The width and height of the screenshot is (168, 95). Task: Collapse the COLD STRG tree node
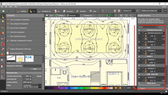tap(142, 65)
